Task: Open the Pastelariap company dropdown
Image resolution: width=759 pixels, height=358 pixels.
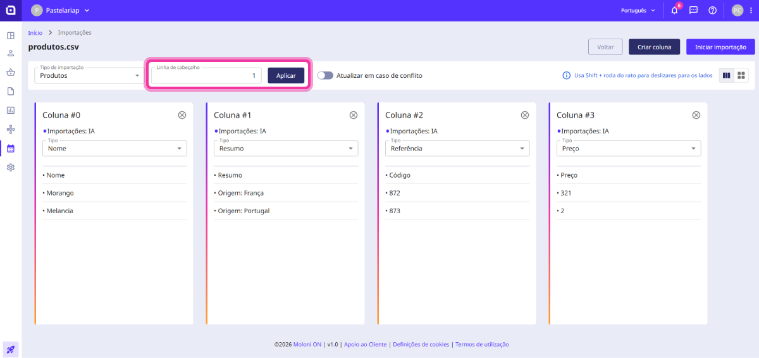Action: coord(61,10)
